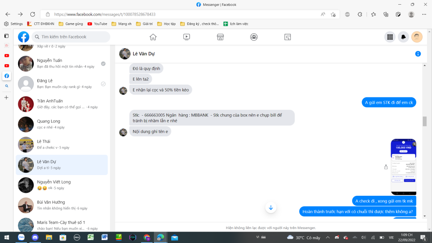Image resolution: width=432 pixels, height=243 pixels.
Task: Share the bank transfer image
Action: (386, 167)
